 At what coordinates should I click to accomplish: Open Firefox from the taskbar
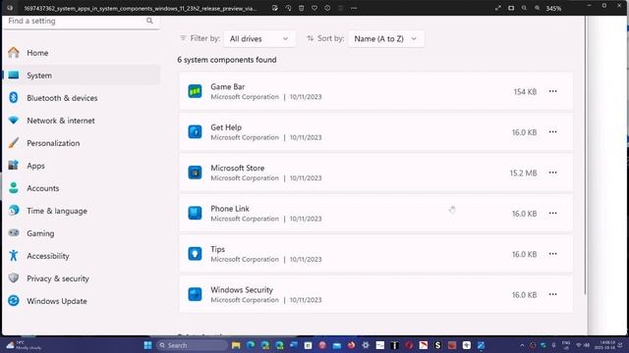352,345
